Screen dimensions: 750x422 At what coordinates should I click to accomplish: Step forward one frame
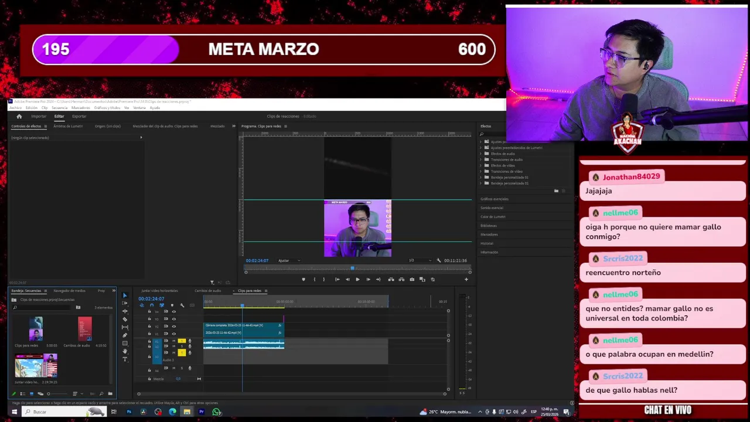coord(369,280)
